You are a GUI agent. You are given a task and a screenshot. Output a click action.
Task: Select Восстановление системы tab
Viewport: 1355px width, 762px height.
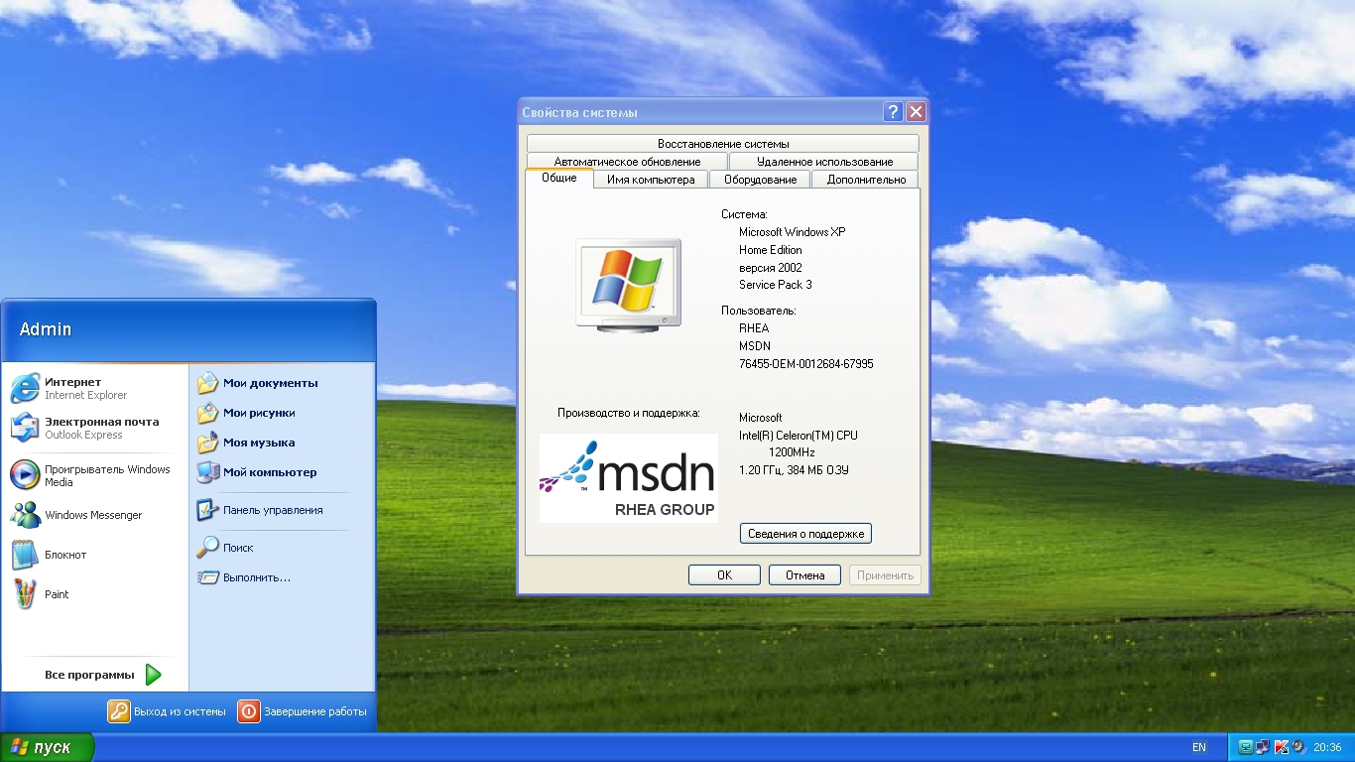(x=723, y=144)
